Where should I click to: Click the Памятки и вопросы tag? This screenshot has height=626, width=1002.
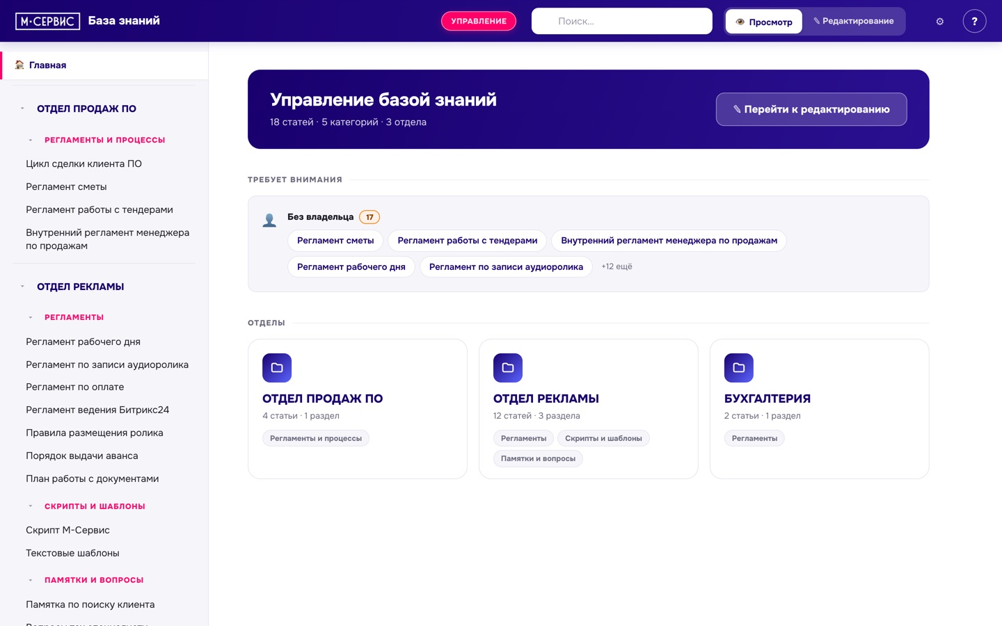pyautogui.click(x=538, y=458)
